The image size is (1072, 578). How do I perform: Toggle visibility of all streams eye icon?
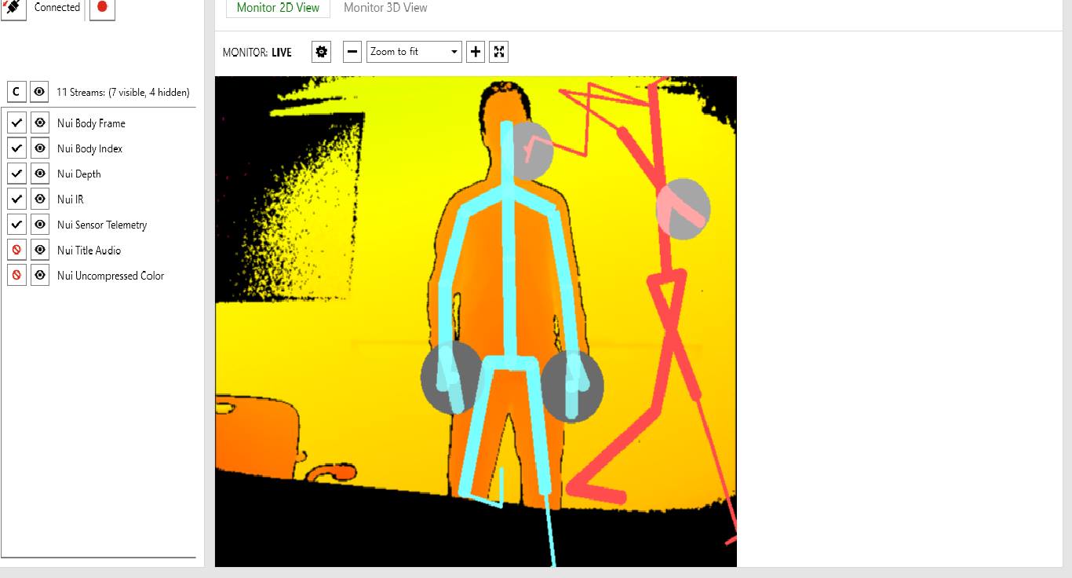click(x=39, y=92)
